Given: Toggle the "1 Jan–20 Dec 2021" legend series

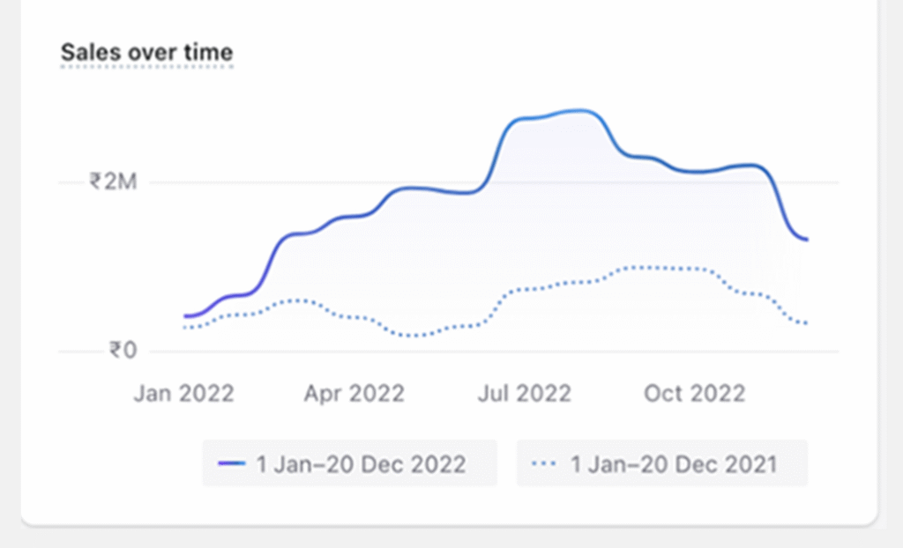Looking at the screenshot, I should 662,463.
